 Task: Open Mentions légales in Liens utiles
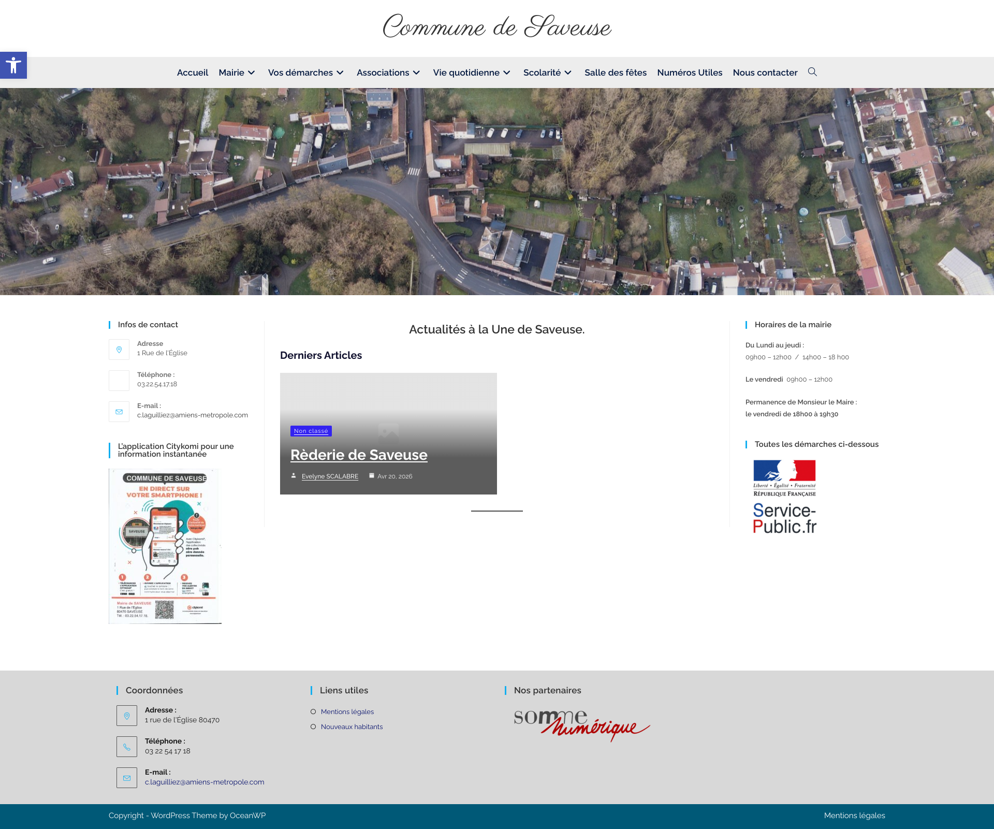point(347,711)
